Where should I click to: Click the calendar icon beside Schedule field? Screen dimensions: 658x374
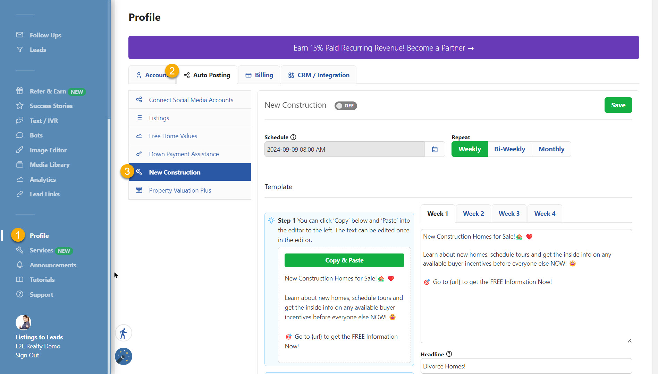coord(435,149)
